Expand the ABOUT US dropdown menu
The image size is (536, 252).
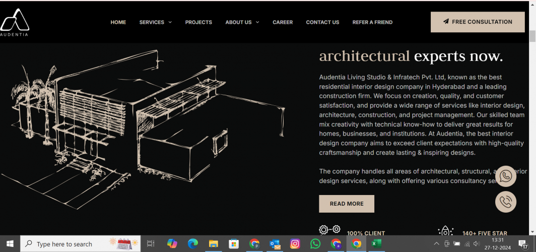[242, 22]
